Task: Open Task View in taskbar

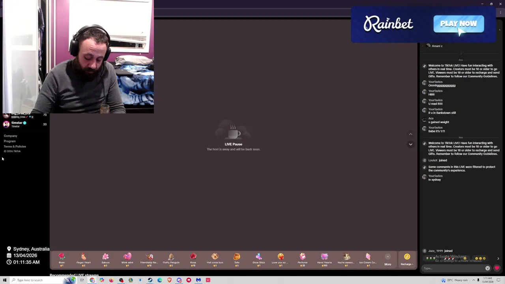Action: 82,280
